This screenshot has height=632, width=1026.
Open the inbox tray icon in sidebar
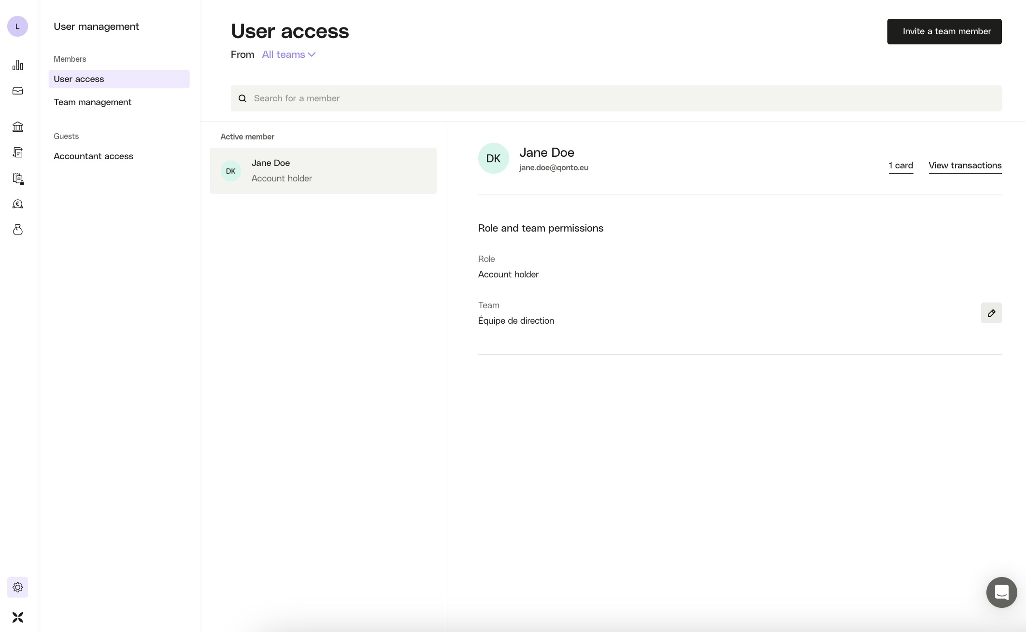[x=18, y=91]
